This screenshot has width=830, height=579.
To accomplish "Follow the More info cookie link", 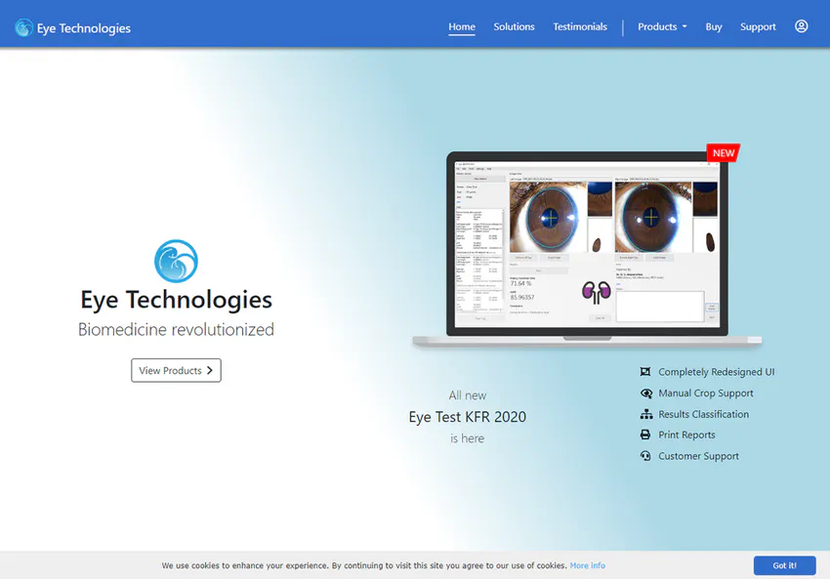I will (x=587, y=565).
